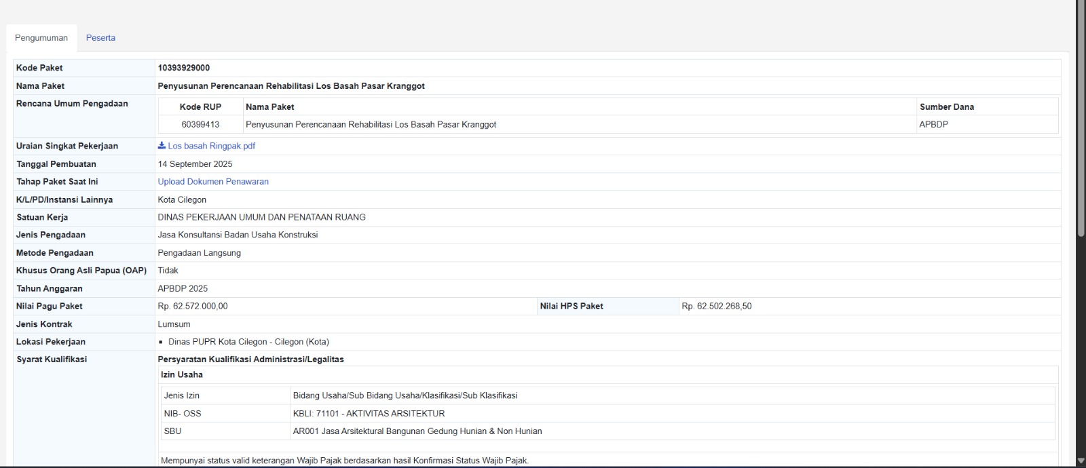Click the Kode RUP column header
This screenshot has height=468, width=1086.
tap(200, 107)
